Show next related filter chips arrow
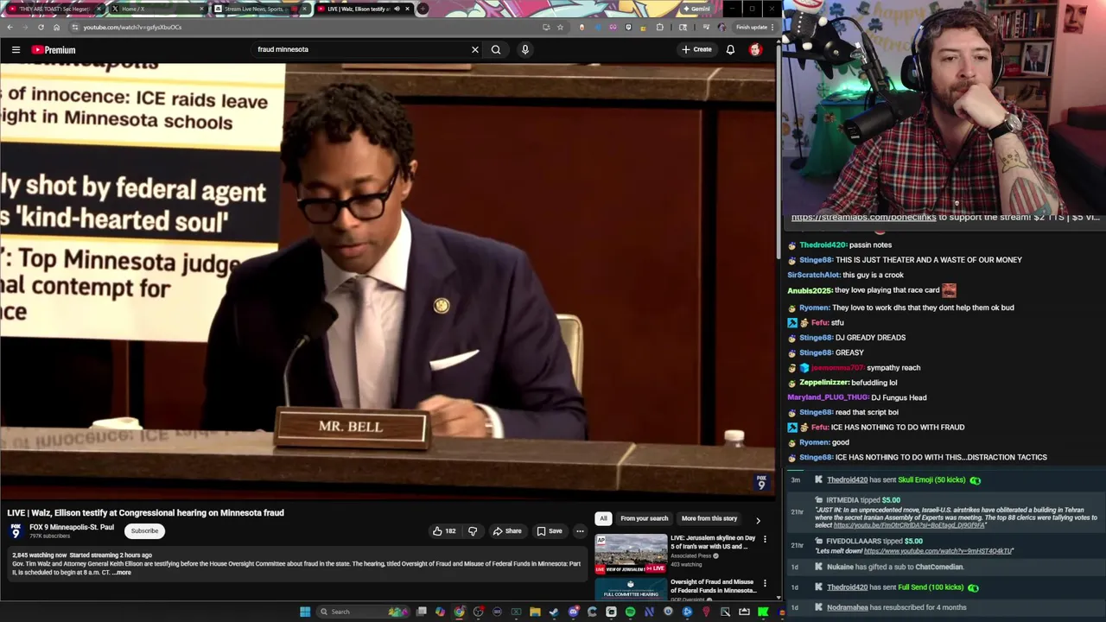 tap(758, 520)
